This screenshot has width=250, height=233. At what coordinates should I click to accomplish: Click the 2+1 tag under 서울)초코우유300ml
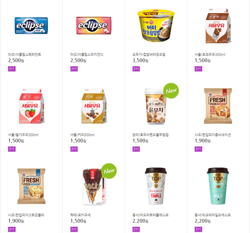(198, 69)
